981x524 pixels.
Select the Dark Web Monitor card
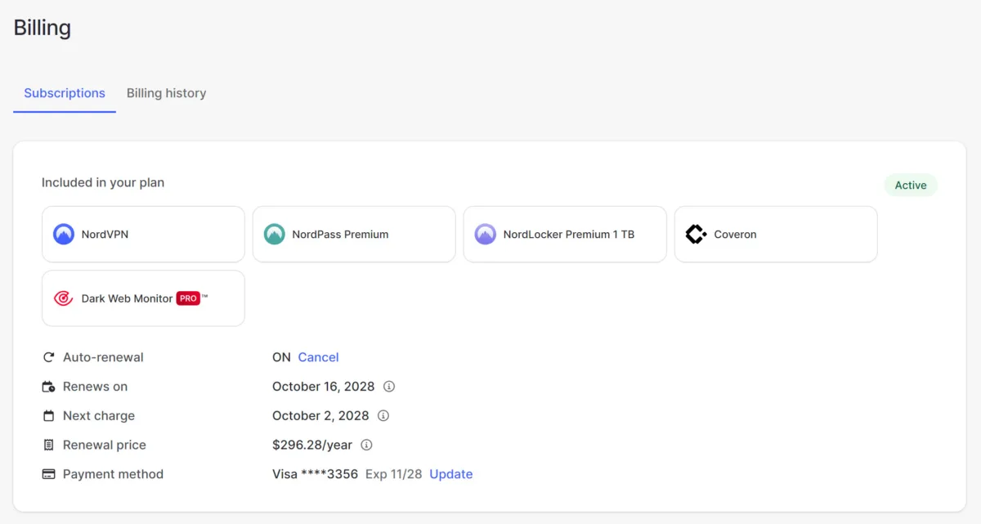click(143, 298)
